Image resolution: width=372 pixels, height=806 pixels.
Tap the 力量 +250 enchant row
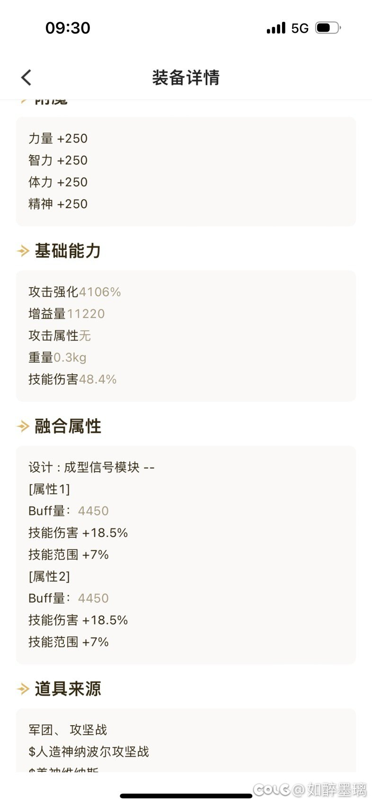tap(58, 139)
